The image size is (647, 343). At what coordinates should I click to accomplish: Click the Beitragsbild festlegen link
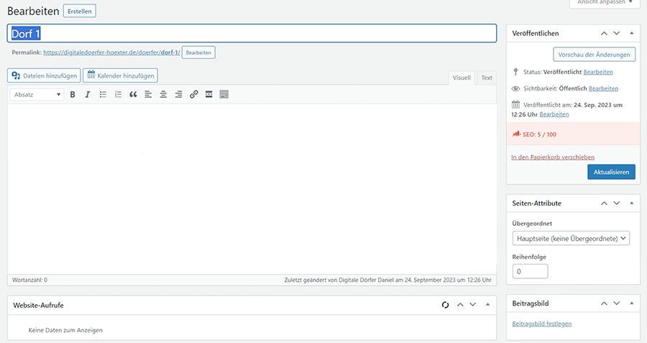tap(541, 324)
